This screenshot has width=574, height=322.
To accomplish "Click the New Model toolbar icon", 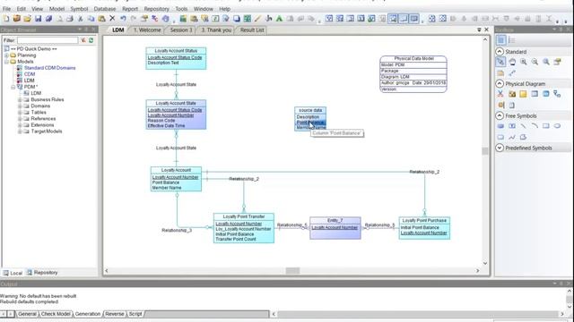I will 6,19.
